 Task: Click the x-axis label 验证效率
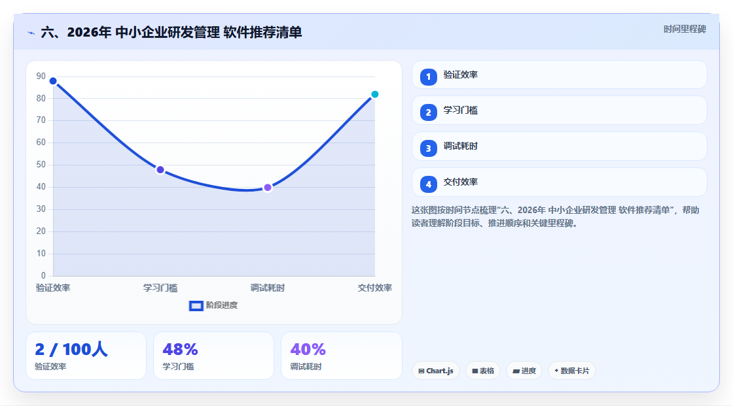tap(53, 288)
